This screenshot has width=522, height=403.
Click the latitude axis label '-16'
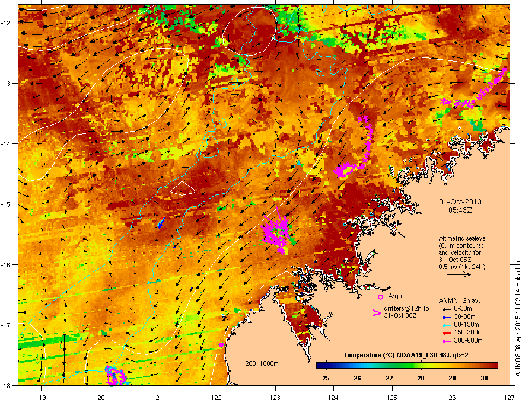pyautogui.click(x=6, y=265)
